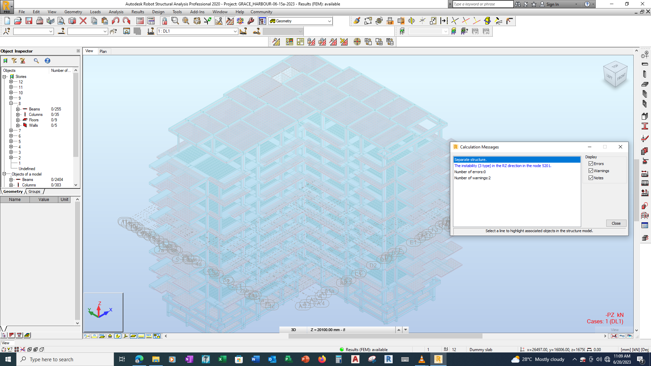The width and height of the screenshot is (651, 366).
Task: Expand story 12 in the tree
Action: click(x=11, y=82)
